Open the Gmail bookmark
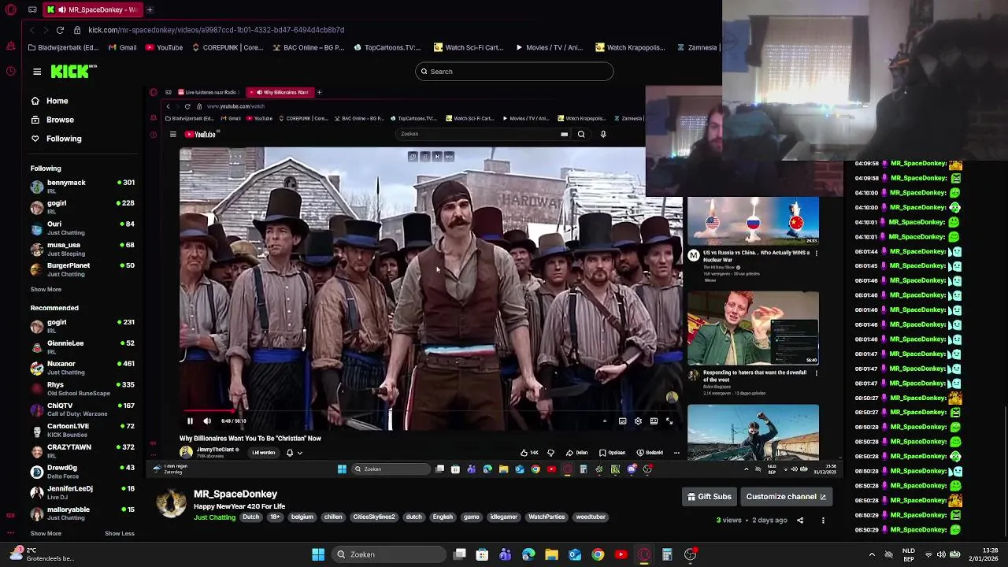 click(123, 47)
